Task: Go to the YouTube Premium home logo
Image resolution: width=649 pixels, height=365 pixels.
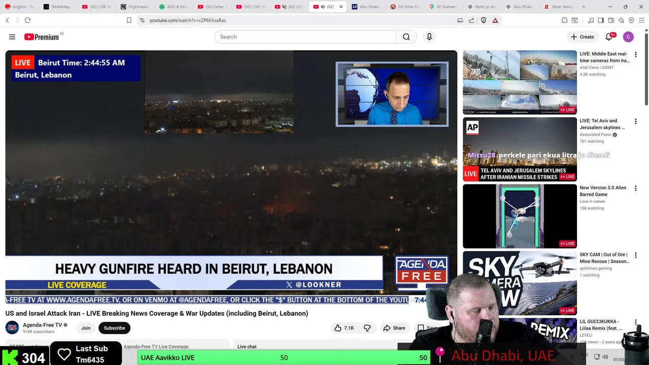Action: [x=42, y=37]
